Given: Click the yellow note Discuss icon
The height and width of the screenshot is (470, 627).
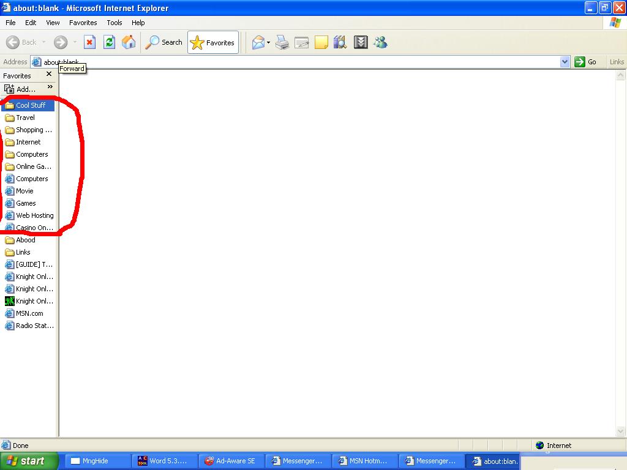Looking at the screenshot, I should pyautogui.click(x=321, y=42).
